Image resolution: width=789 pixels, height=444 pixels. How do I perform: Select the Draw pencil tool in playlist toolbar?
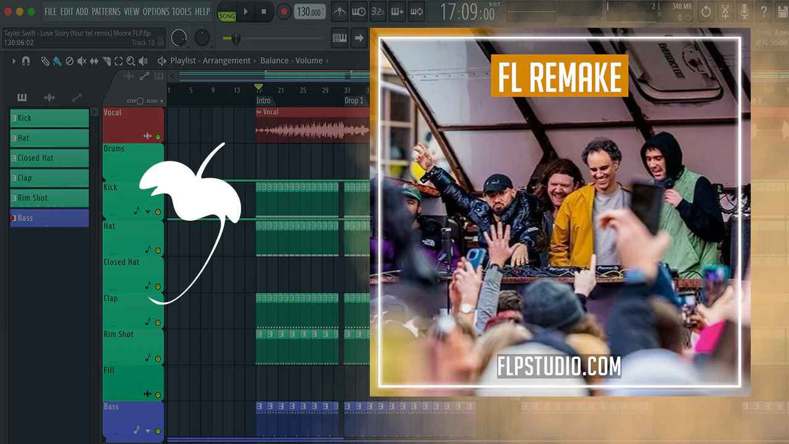click(45, 61)
